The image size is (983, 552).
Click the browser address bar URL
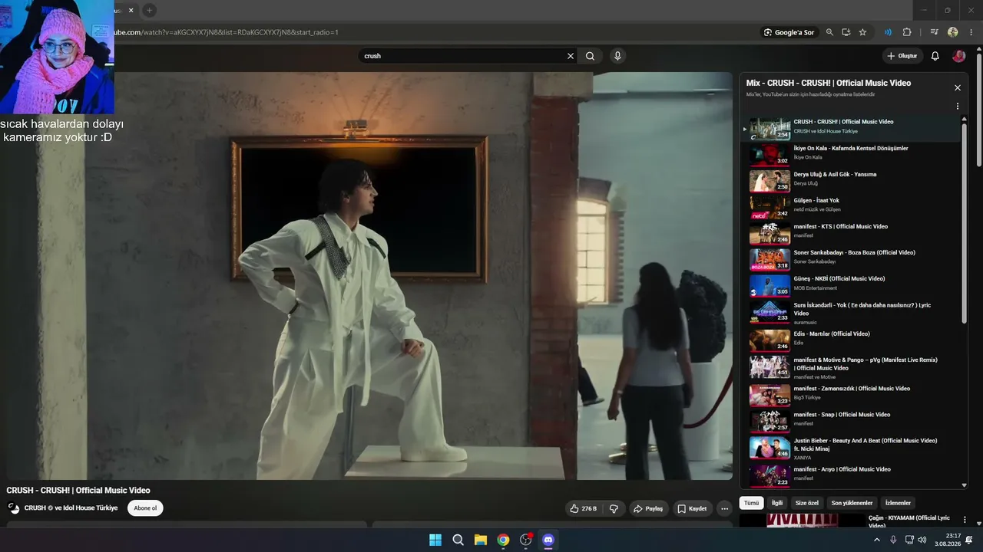click(x=227, y=32)
